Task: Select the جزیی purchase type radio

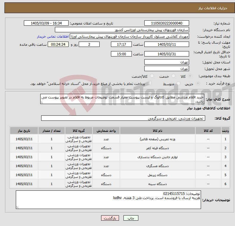Action: coord(198,83)
